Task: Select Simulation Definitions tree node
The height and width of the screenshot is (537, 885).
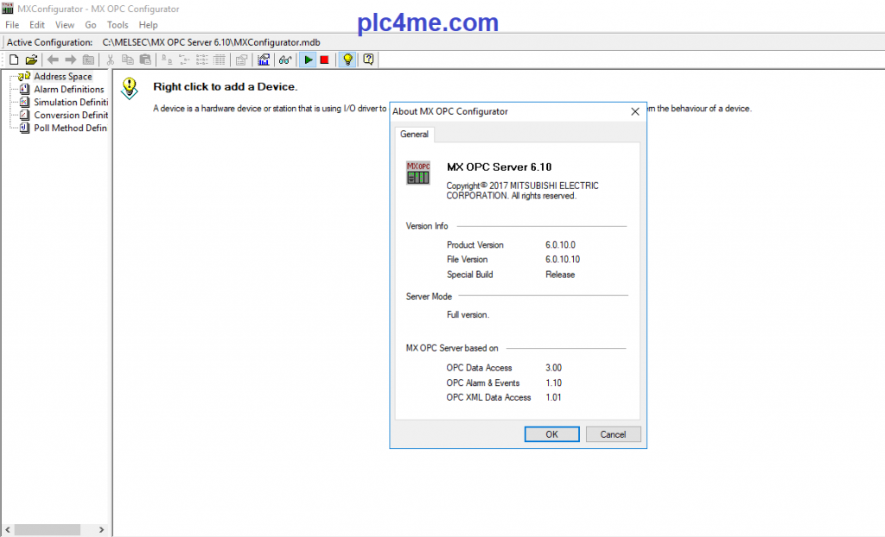Action: pyautogui.click(x=70, y=103)
